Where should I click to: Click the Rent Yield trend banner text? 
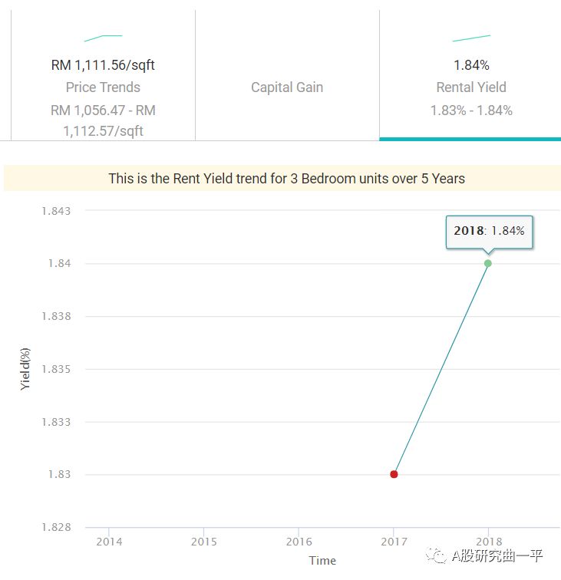click(286, 179)
